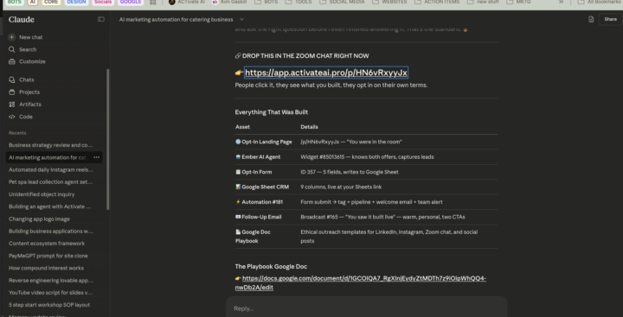Open Building business applications chat
Viewport: 623px width, 317px height.
(51, 231)
